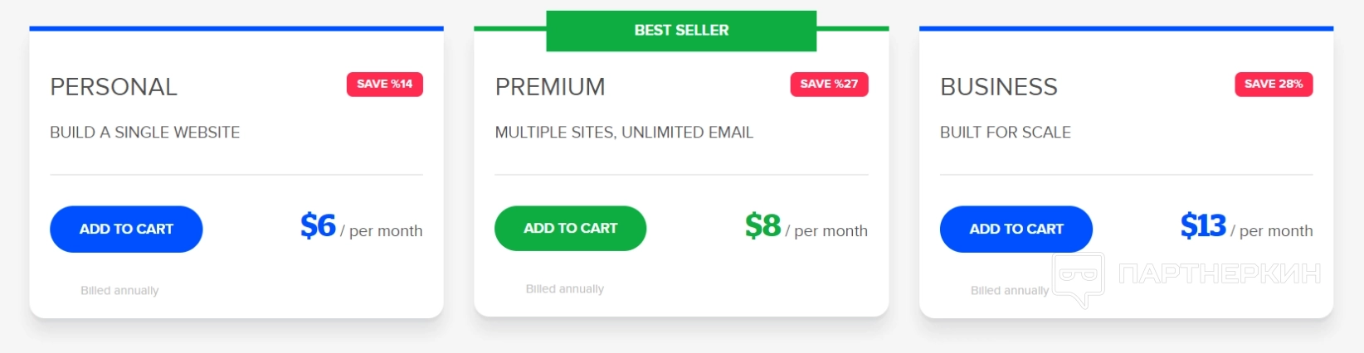Image resolution: width=1364 pixels, height=353 pixels.
Task: Click the $6 price on Personal plan
Action: [318, 225]
